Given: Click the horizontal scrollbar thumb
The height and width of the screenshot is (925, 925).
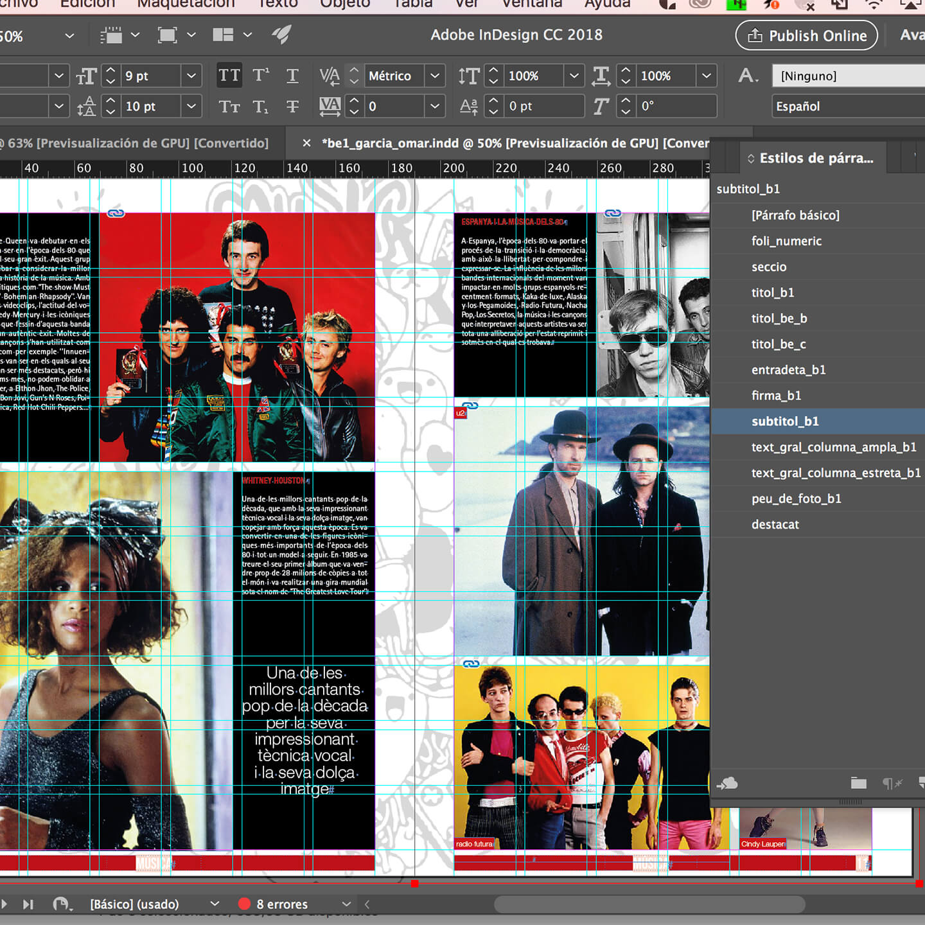Looking at the screenshot, I should coord(649,904).
